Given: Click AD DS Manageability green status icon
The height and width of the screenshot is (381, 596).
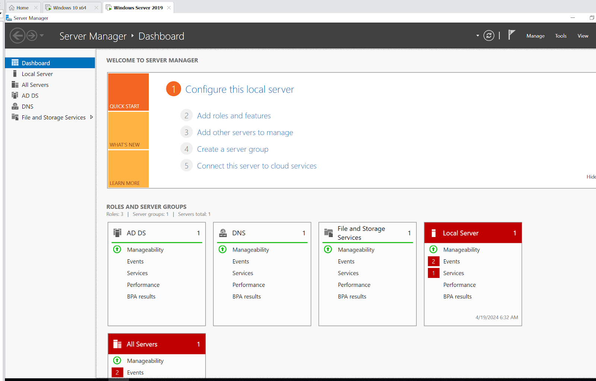Looking at the screenshot, I should (x=117, y=249).
